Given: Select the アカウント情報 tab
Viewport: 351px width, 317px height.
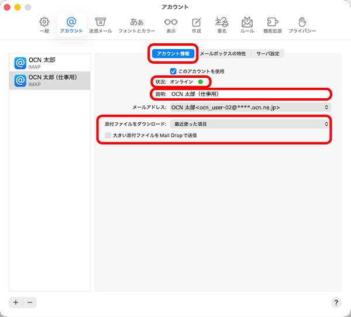Looking at the screenshot, I should [x=173, y=54].
